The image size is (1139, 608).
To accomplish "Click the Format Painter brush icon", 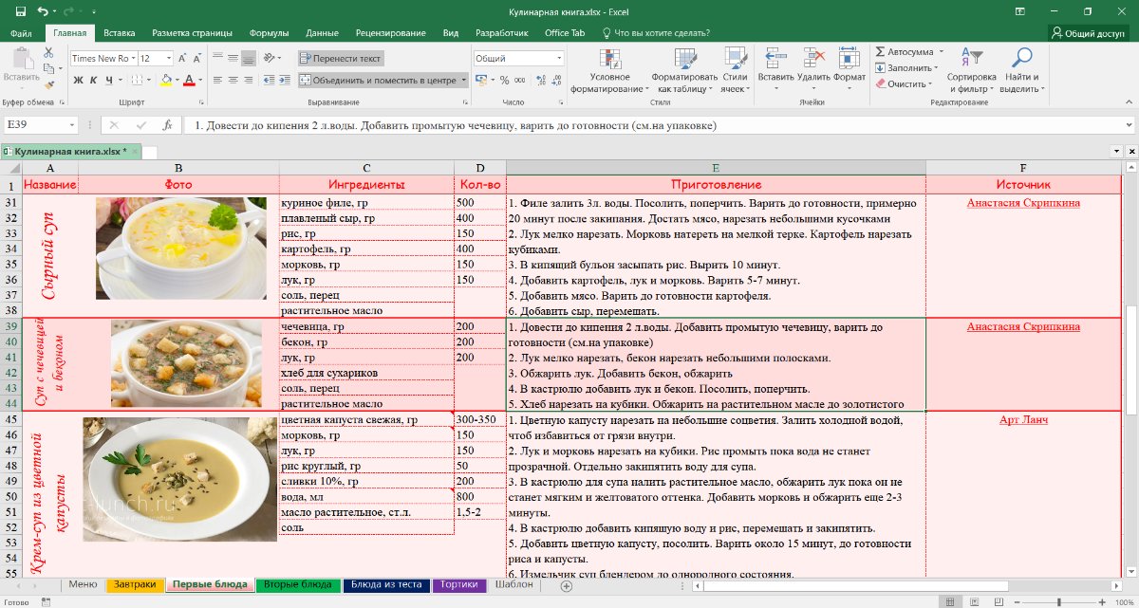I will coord(49,86).
